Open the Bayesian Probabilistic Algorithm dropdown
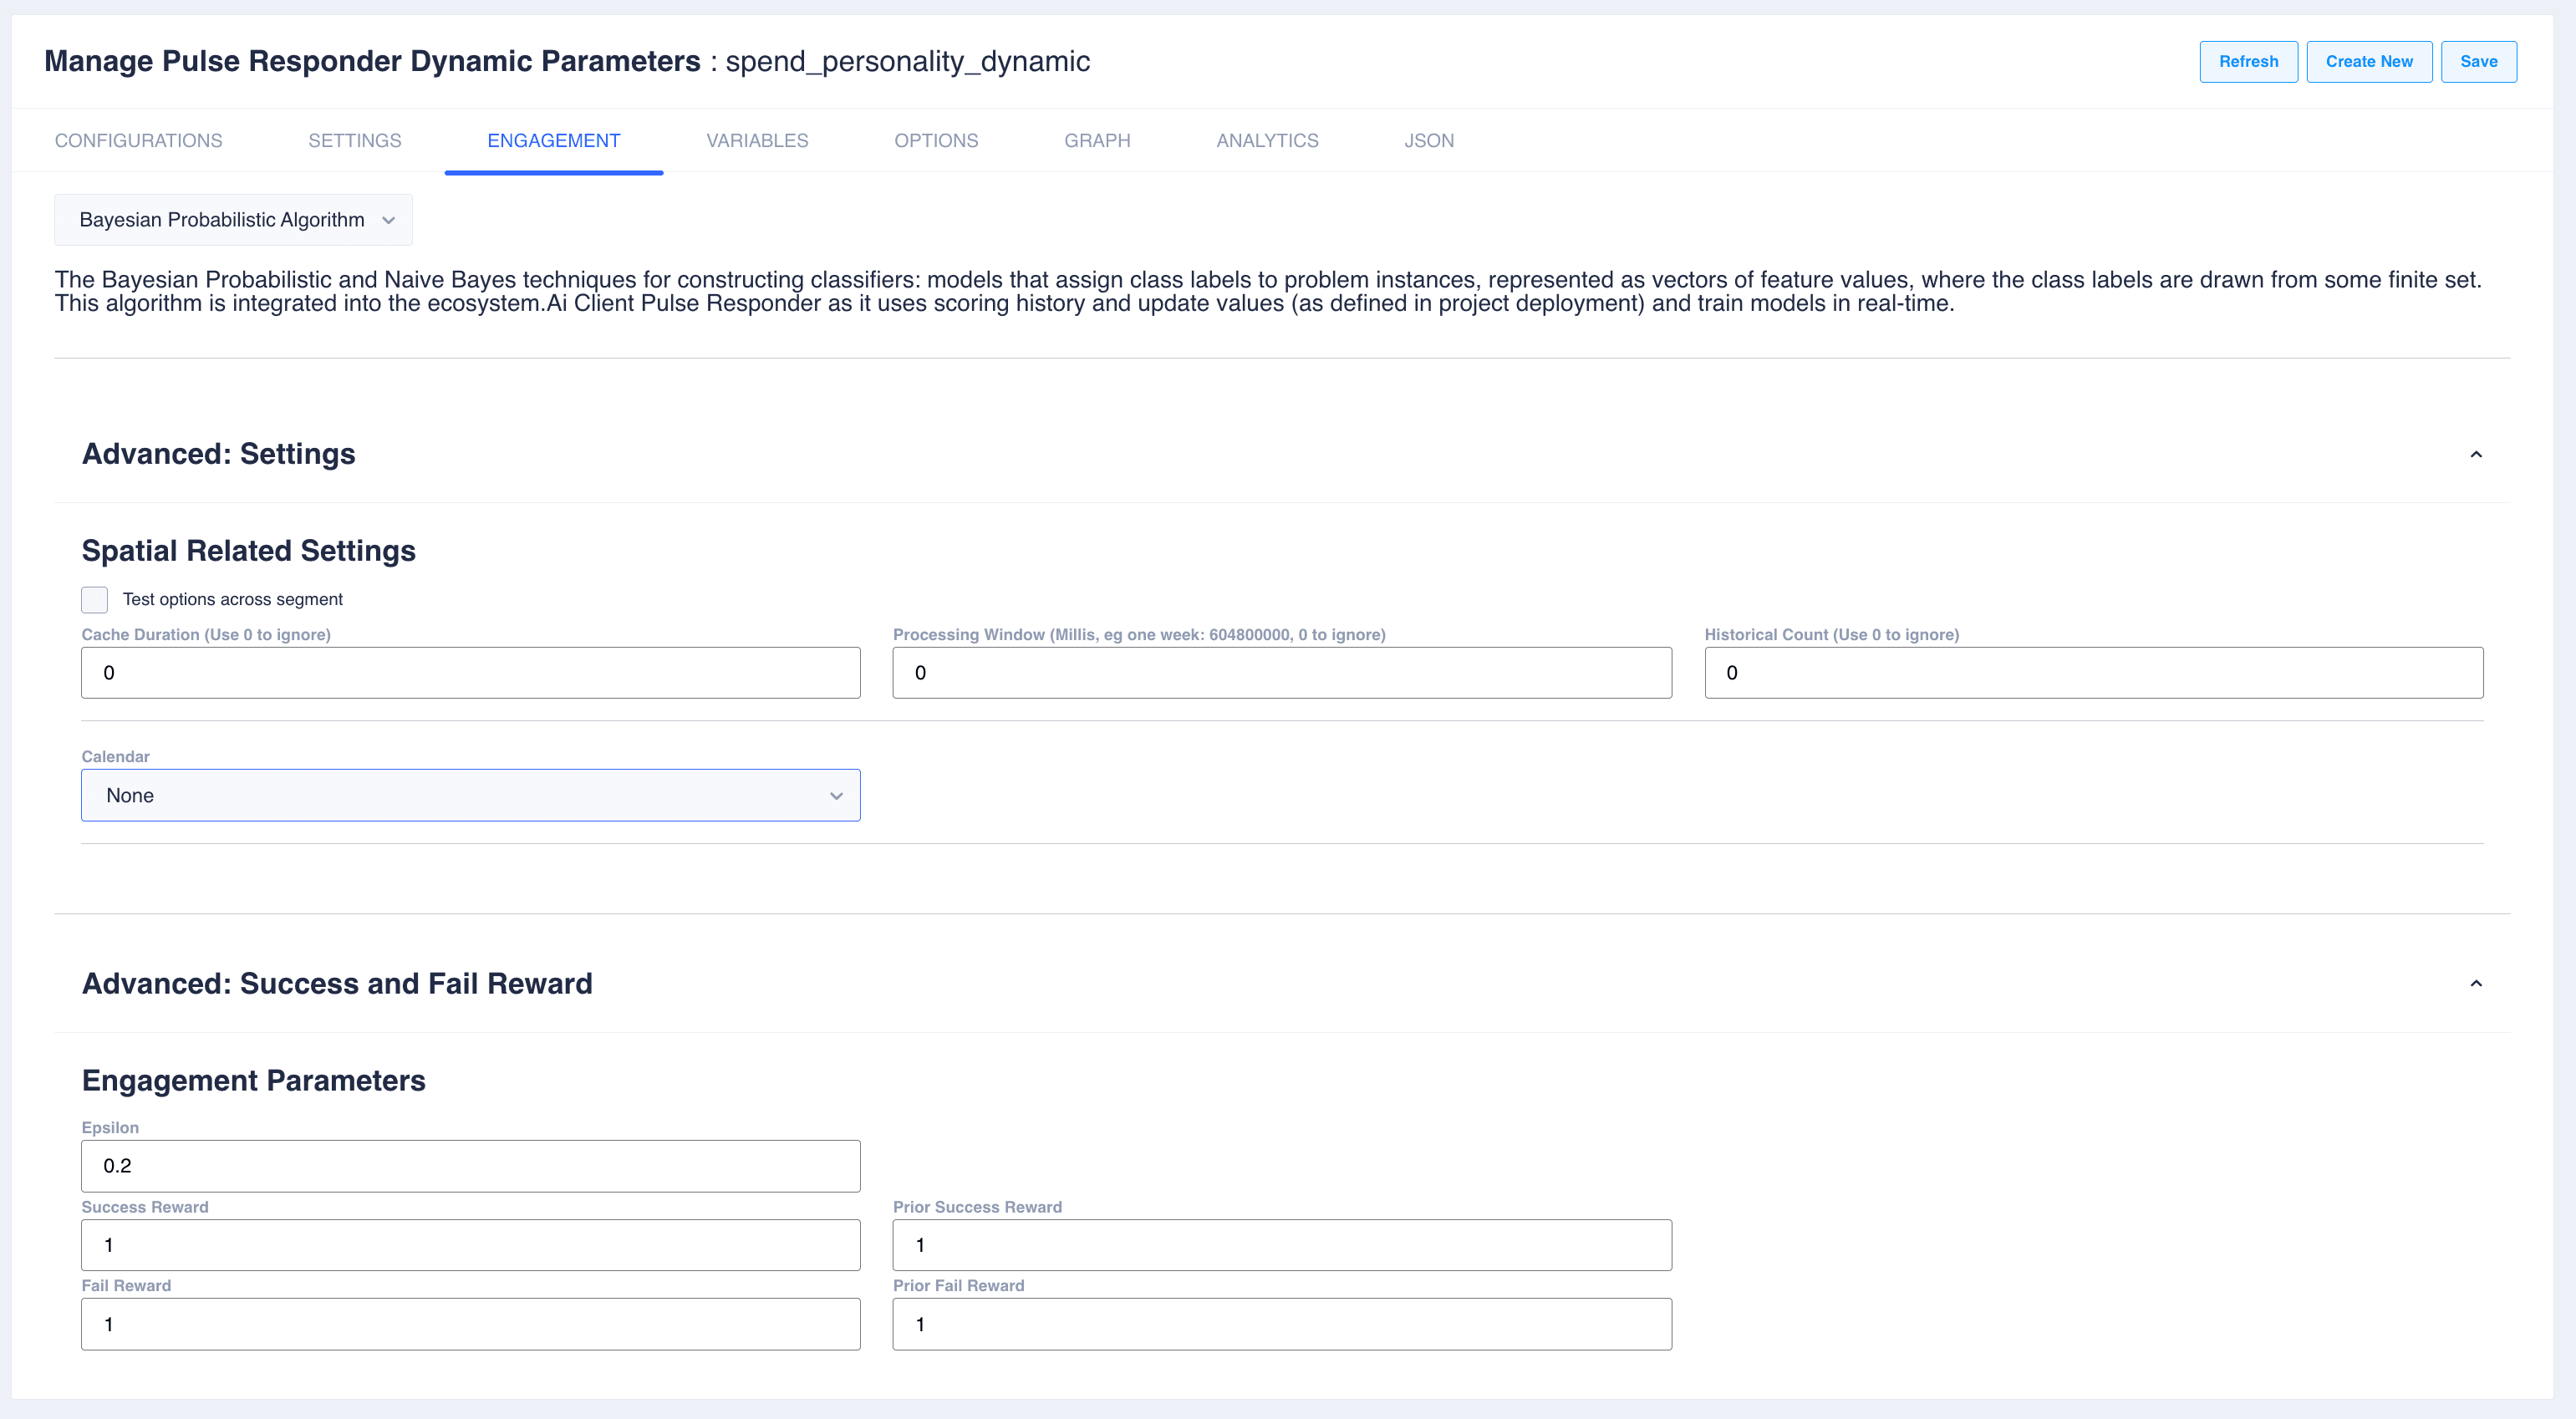The image size is (2576, 1419). [x=233, y=220]
